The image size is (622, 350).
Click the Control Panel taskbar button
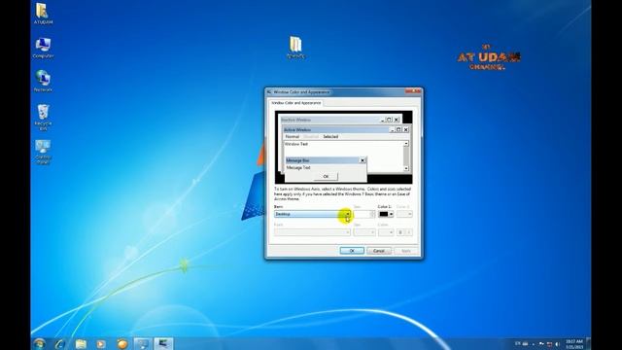(143, 343)
